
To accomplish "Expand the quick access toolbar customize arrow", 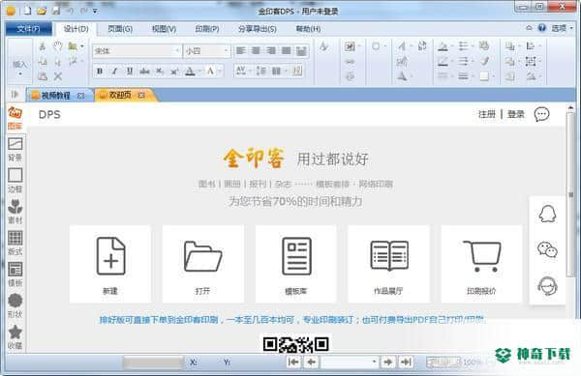I will click(95, 11).
